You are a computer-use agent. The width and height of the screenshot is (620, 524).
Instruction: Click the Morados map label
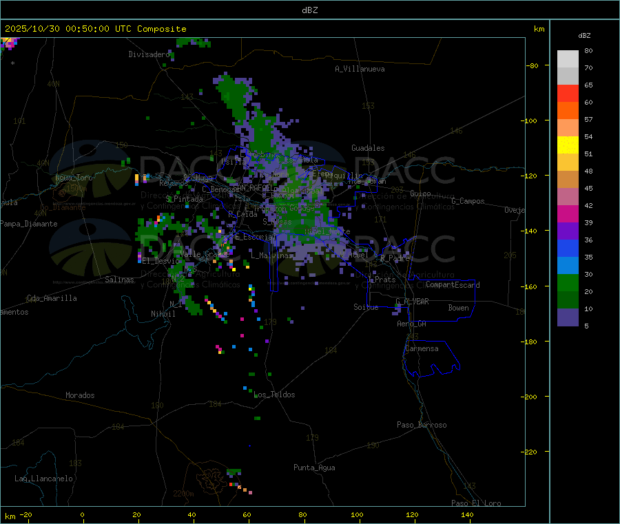coord(81,395)
